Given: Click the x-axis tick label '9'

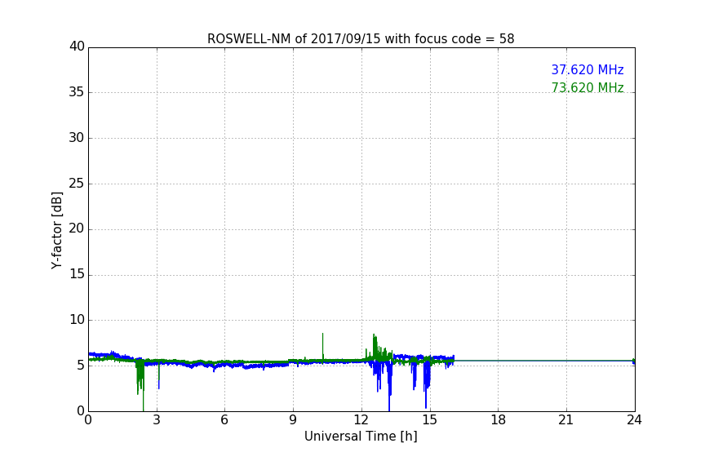Looking at the screenshot, I should pyautogui.click(x=293, y=420).
